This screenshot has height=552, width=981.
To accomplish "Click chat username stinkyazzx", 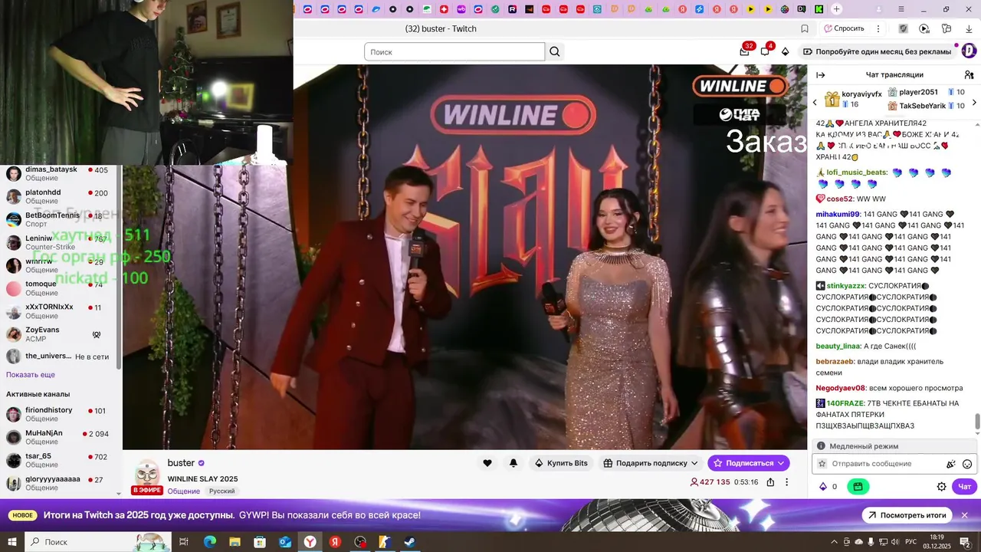I will [x=846, y=285].
